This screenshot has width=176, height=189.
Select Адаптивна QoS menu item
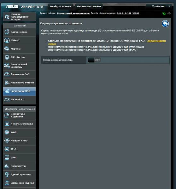(20, 74)
